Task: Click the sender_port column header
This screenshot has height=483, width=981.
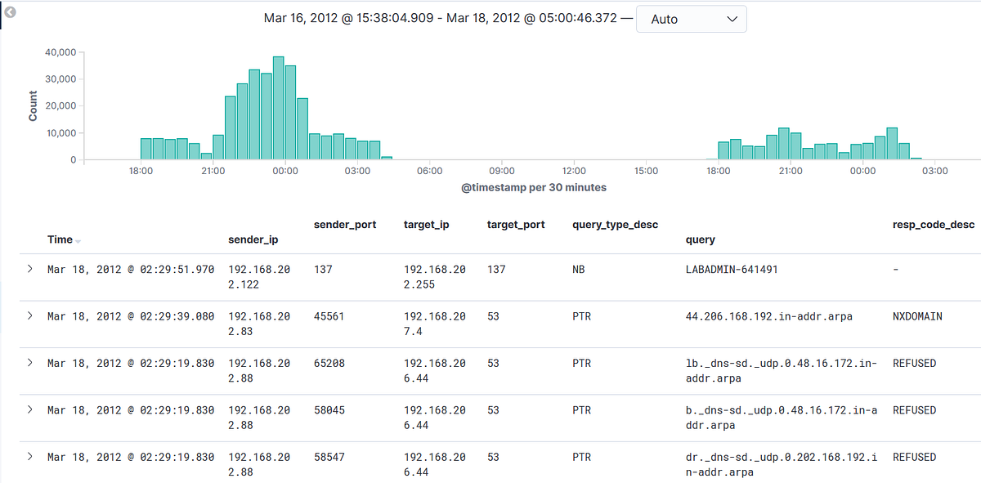Action: [x=345, y=224]
